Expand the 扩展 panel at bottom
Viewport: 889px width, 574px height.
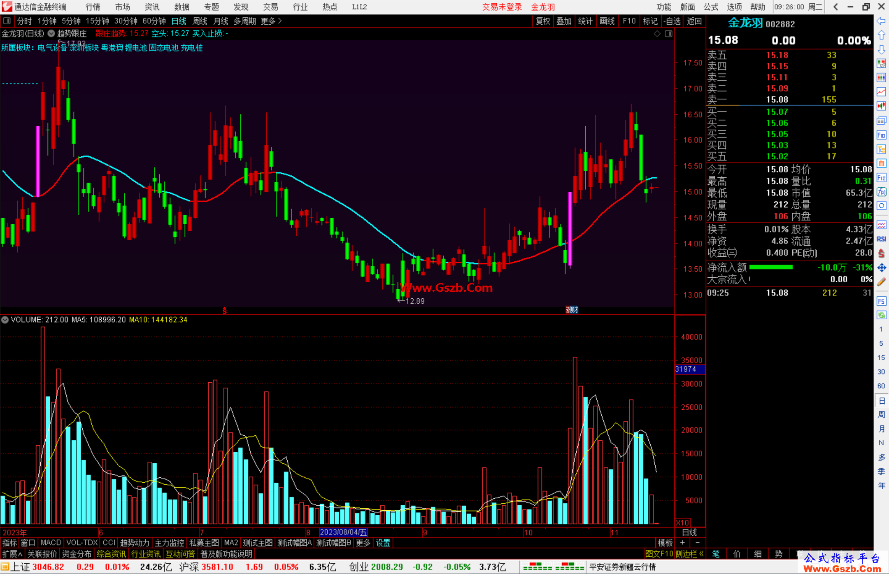(12, 554)
